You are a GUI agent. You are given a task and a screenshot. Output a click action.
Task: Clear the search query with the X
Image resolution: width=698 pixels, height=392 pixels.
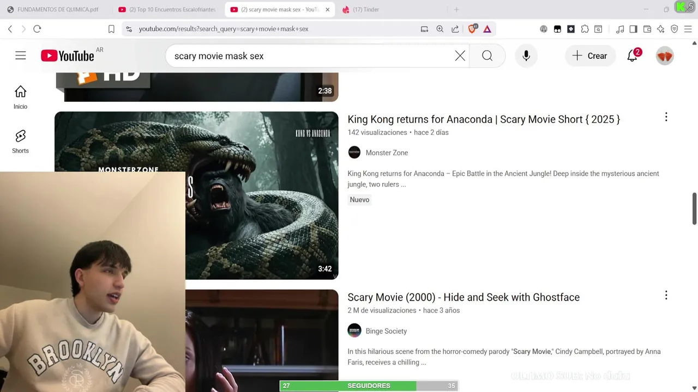(x=460, y=56)
